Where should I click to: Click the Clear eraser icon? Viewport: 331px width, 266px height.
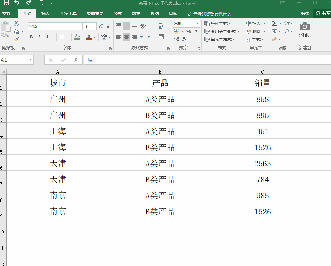(275, 39)
